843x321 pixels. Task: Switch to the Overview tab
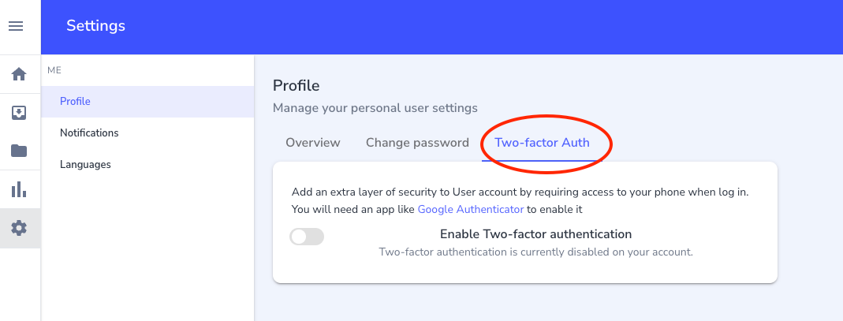(x=313, y=143)
